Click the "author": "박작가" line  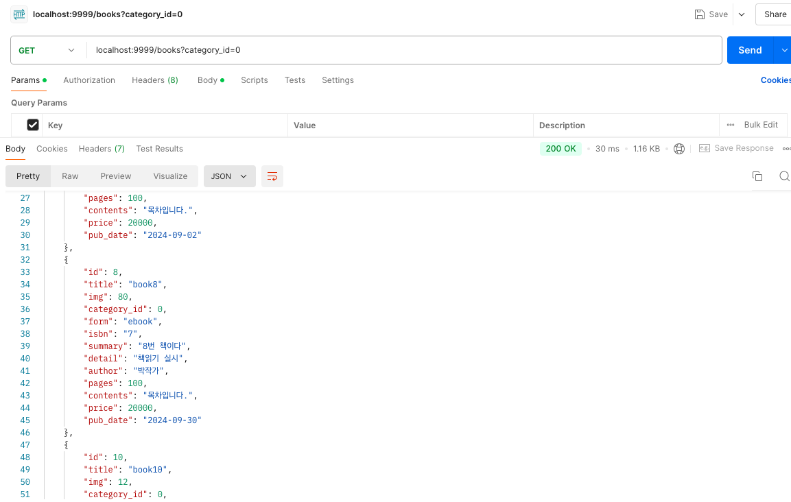click(126, 371)
